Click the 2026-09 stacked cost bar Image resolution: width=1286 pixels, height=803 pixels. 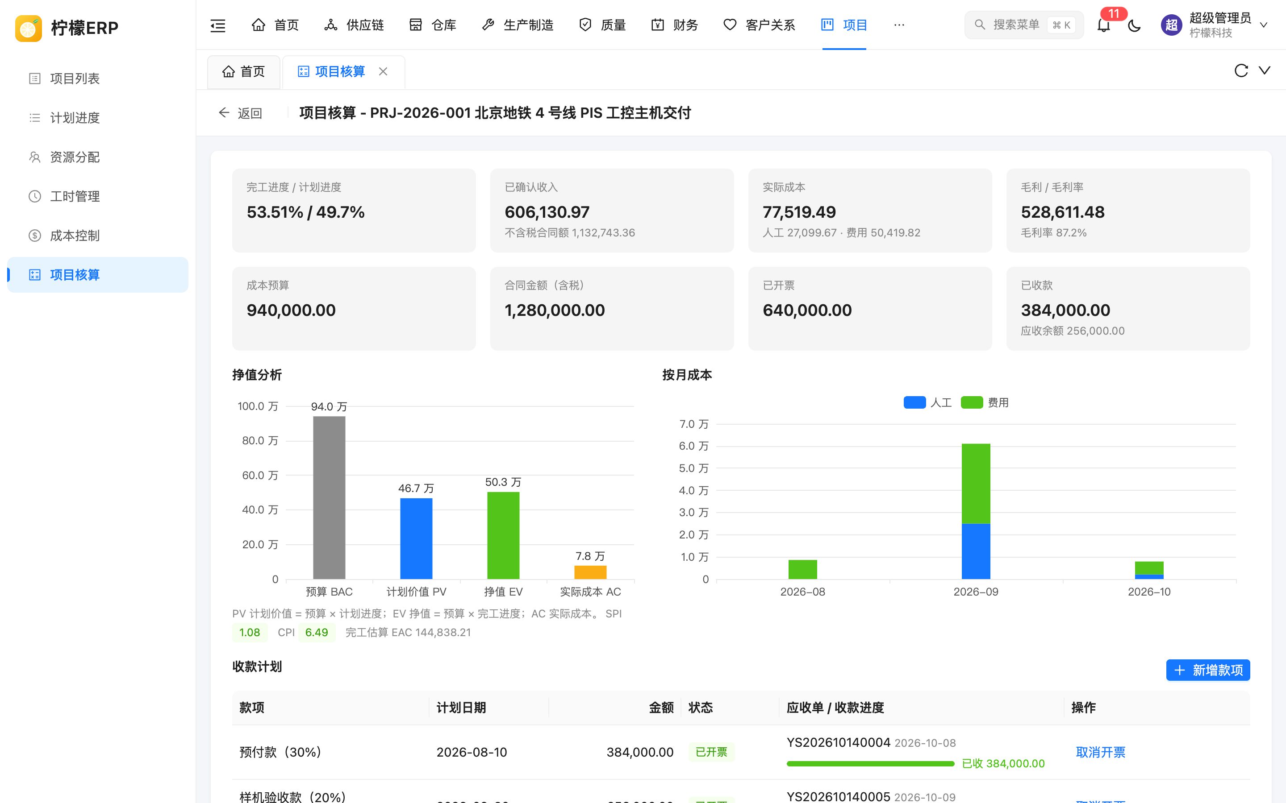click(976, 511)
